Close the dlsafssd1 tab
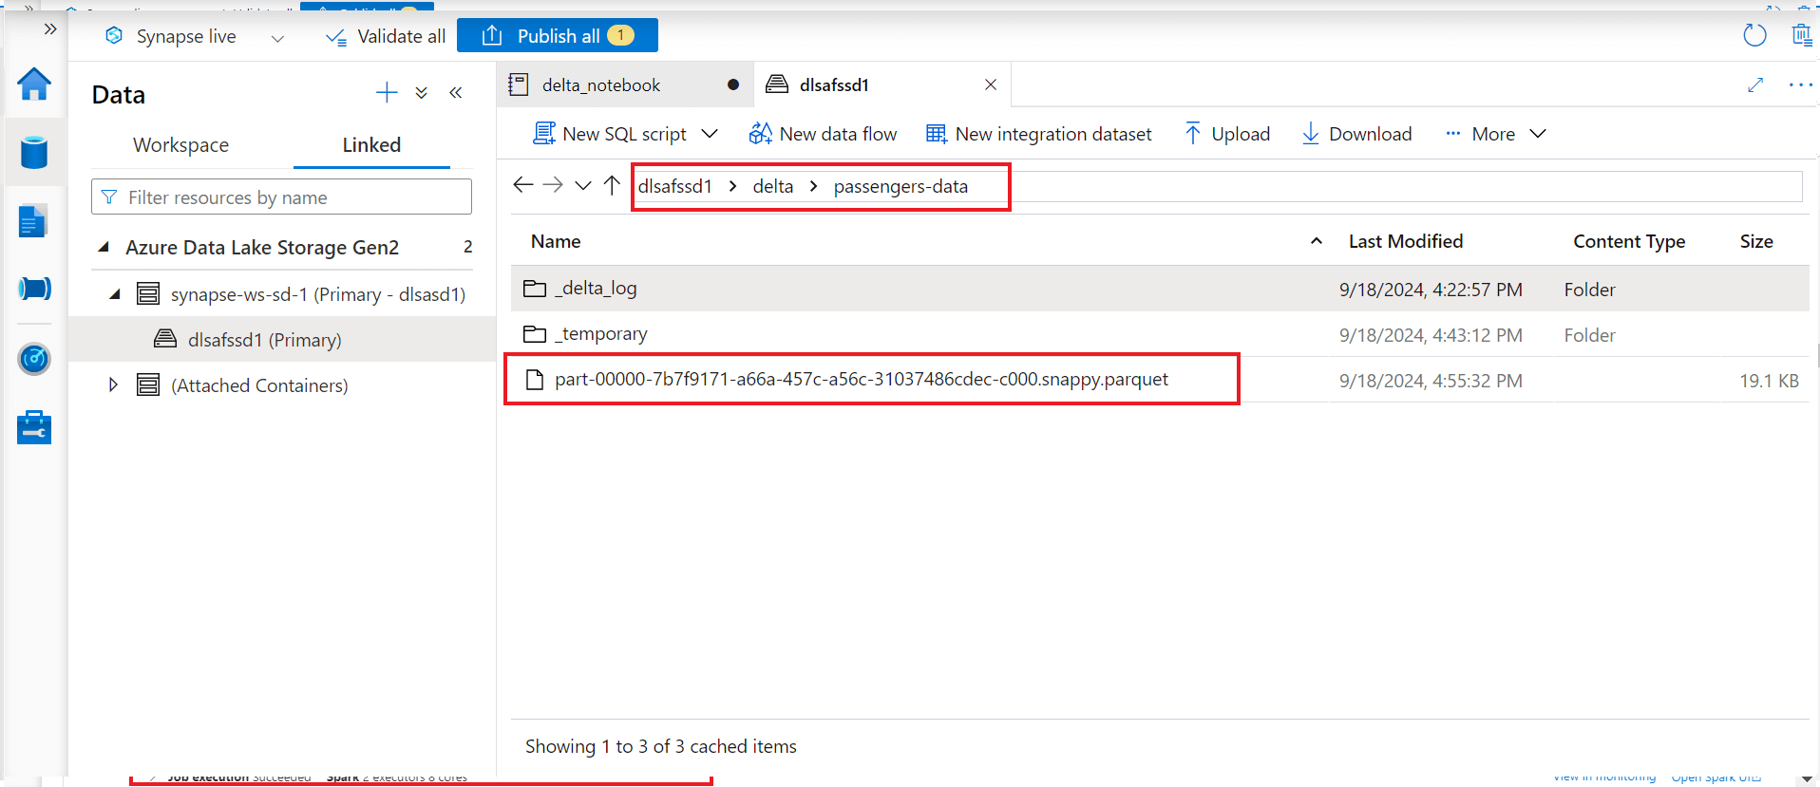The image size is (1820, 787). 991,84
